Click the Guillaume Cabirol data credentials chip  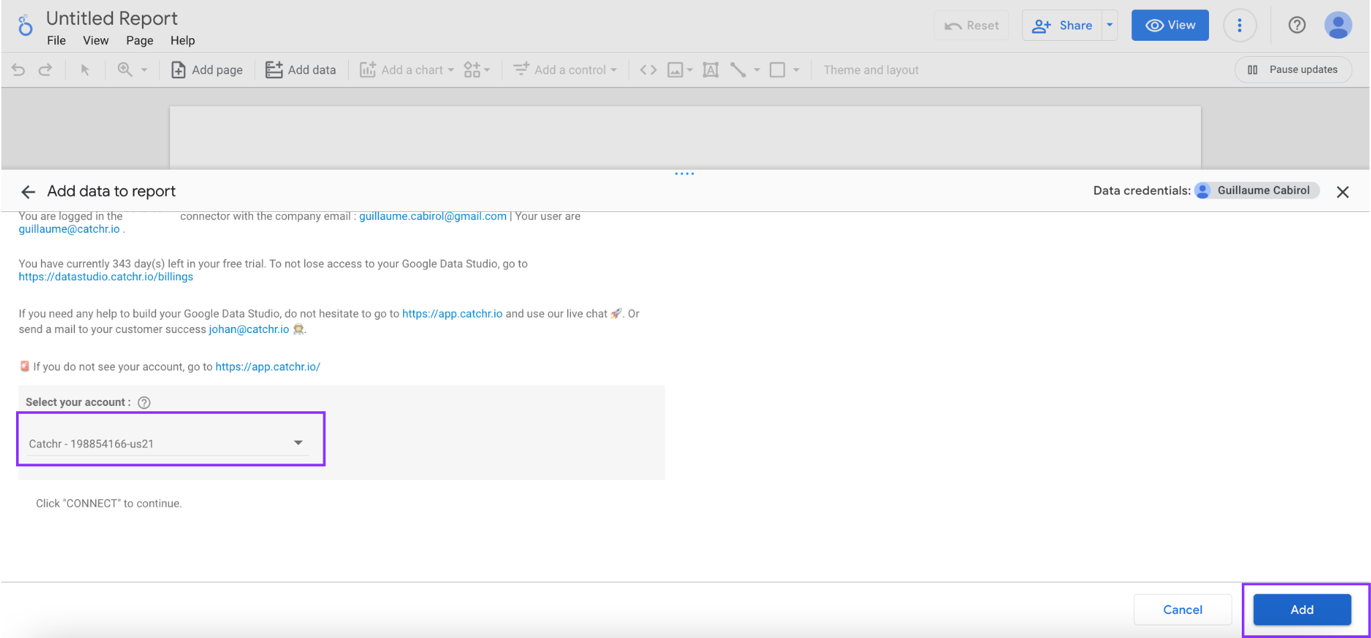click(1257, 191)
